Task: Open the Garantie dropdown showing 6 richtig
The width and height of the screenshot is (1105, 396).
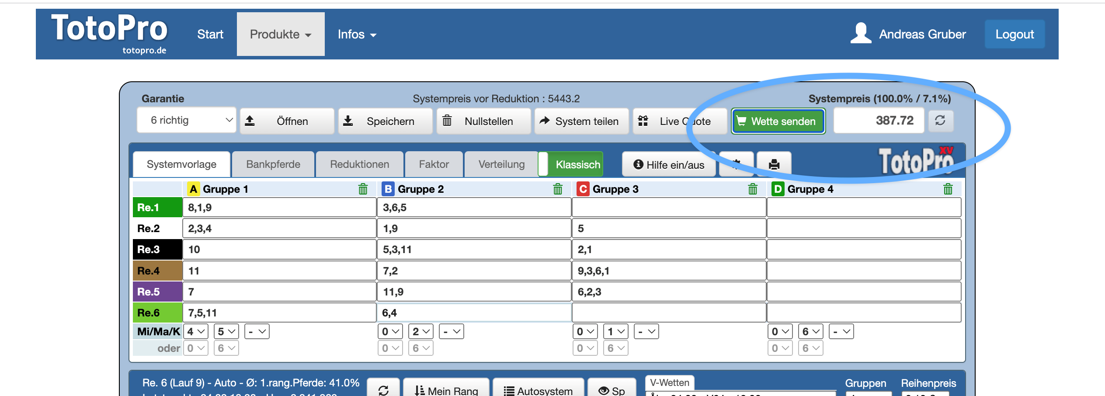Action: [187, 120]
